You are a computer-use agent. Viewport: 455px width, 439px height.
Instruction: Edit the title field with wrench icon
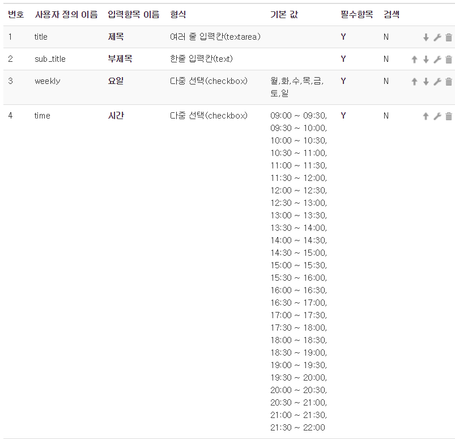(x=437, y=37)
